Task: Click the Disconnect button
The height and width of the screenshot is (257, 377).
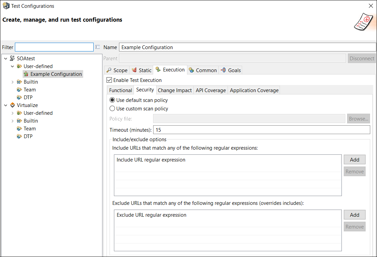Action: [362, 58]
